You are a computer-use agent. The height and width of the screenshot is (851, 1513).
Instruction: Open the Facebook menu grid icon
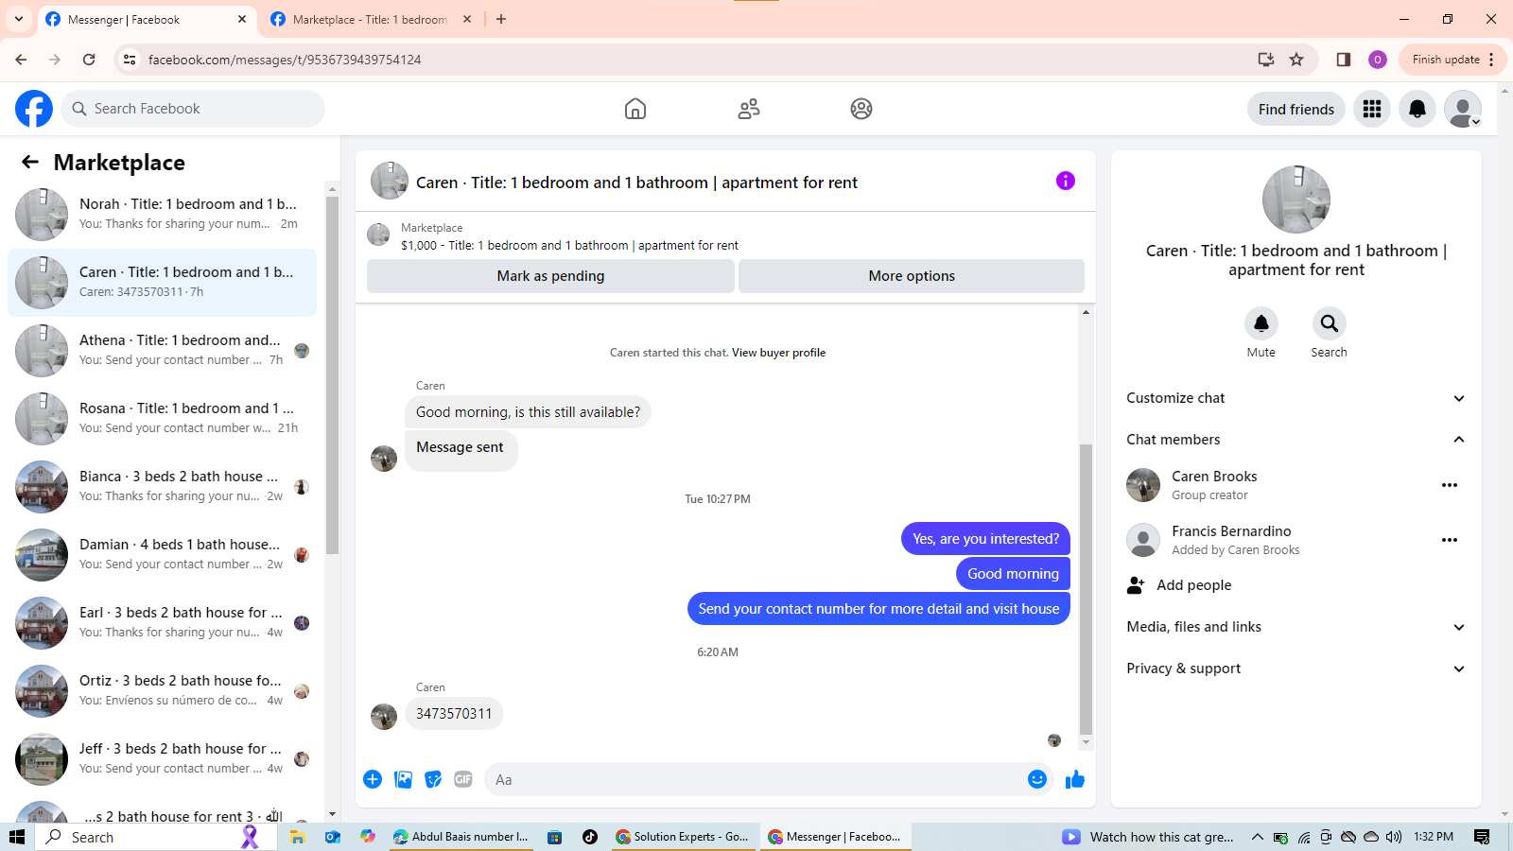coord(1372,109)
